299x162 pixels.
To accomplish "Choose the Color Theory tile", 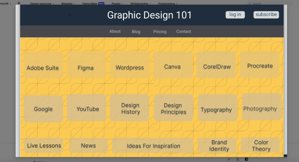I will click(x=261, y=145).
